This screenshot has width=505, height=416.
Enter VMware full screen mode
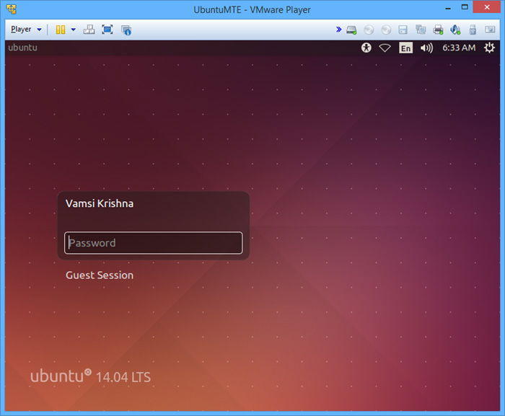tap(107, 30)
